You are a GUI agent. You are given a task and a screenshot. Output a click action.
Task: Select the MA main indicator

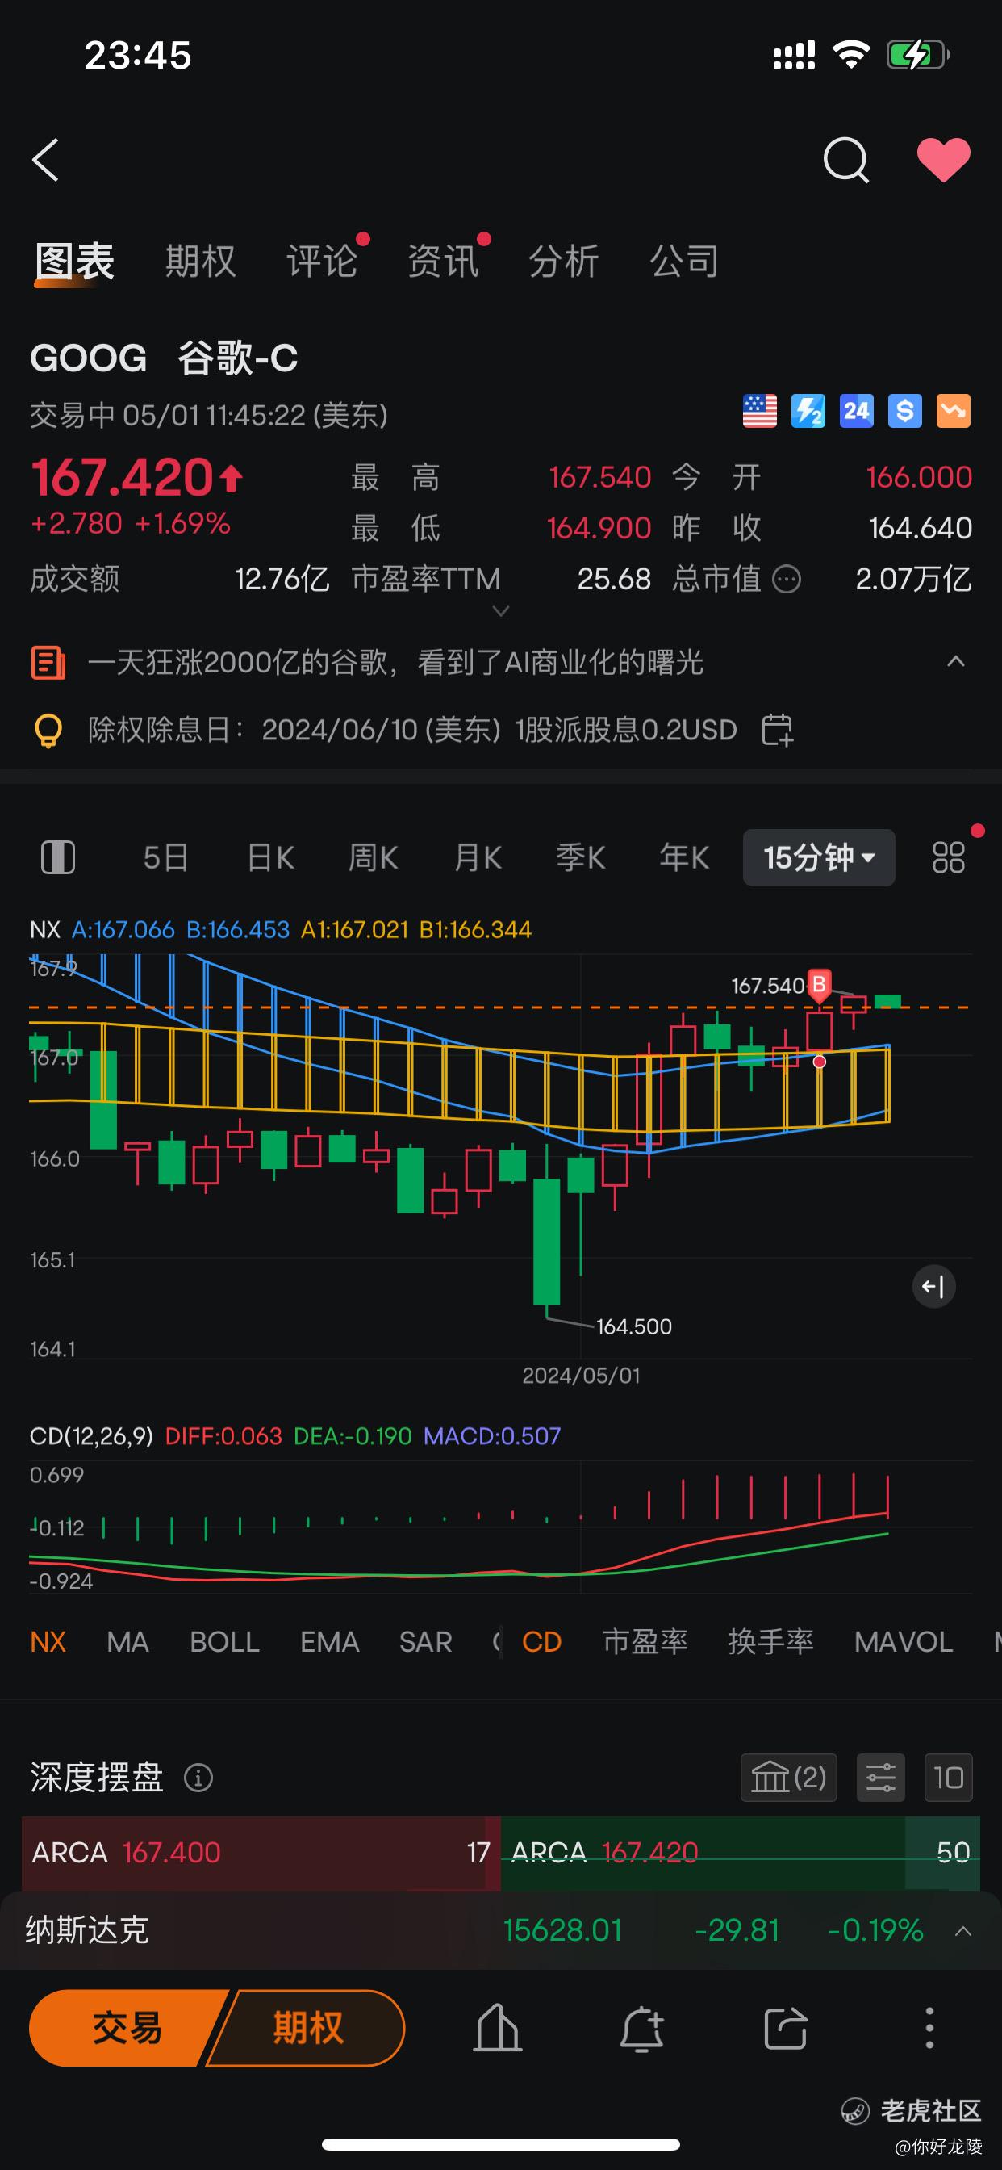pos(128,1641)
